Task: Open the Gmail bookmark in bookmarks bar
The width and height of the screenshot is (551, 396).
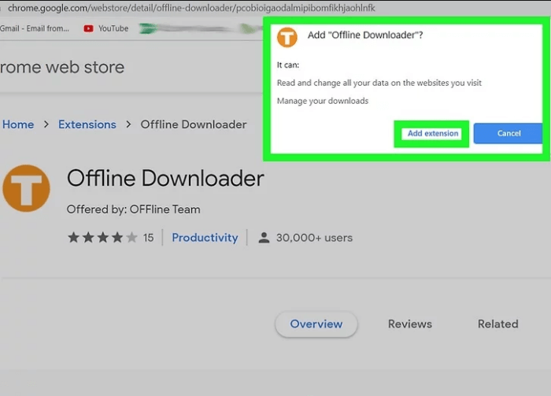Action: coord(35,28)
